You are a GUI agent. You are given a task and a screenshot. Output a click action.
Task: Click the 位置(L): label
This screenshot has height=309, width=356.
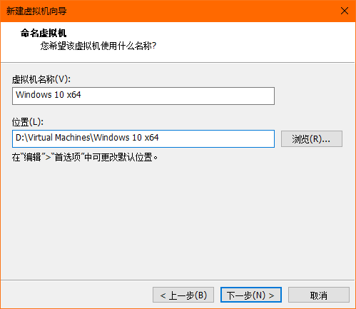tap(28, 122)
